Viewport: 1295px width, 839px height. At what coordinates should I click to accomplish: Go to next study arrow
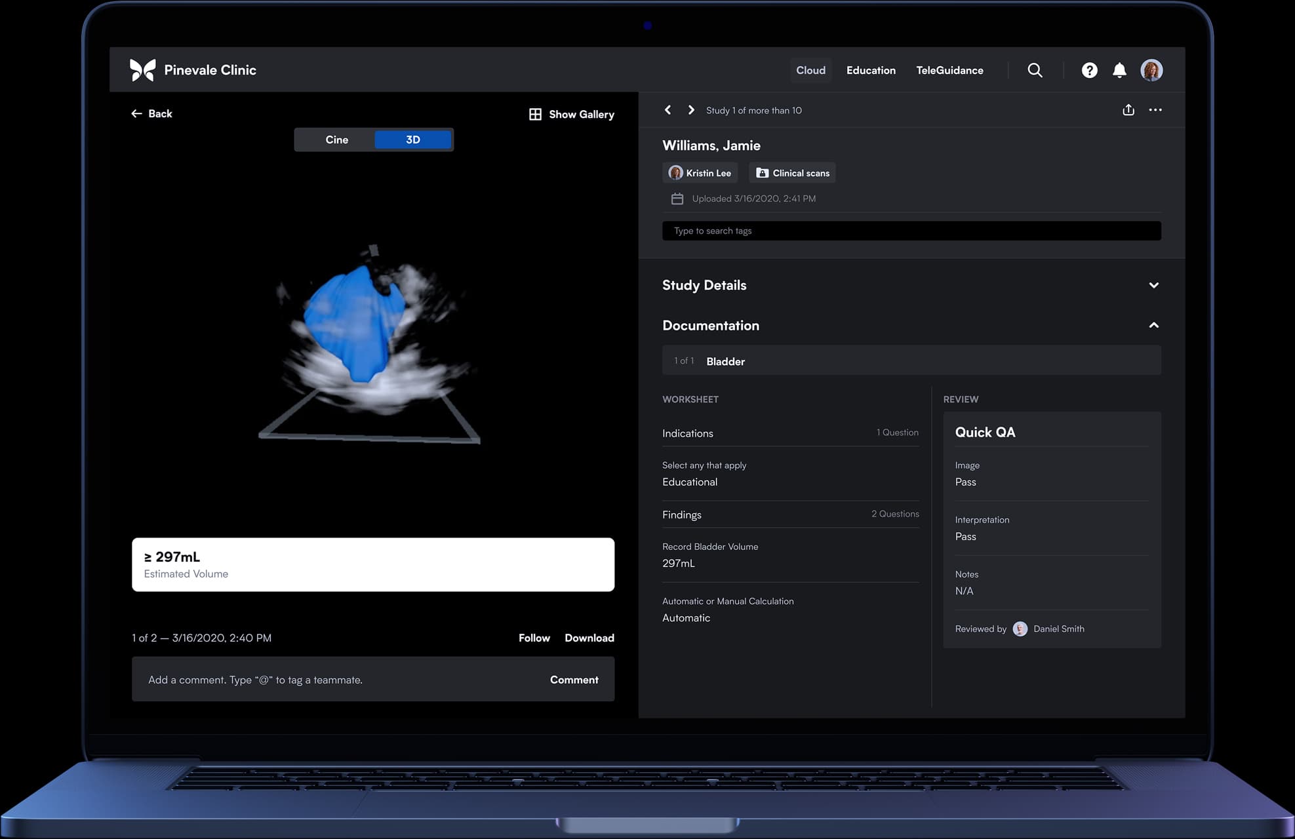tap(690, 110)
